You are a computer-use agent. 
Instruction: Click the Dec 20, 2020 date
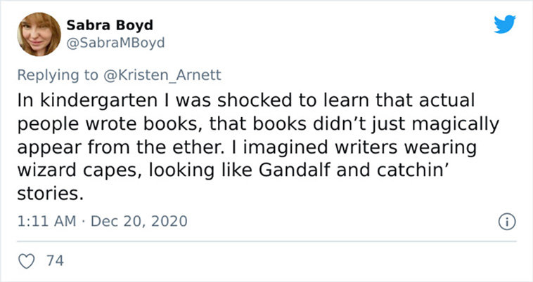click(139, 222)
